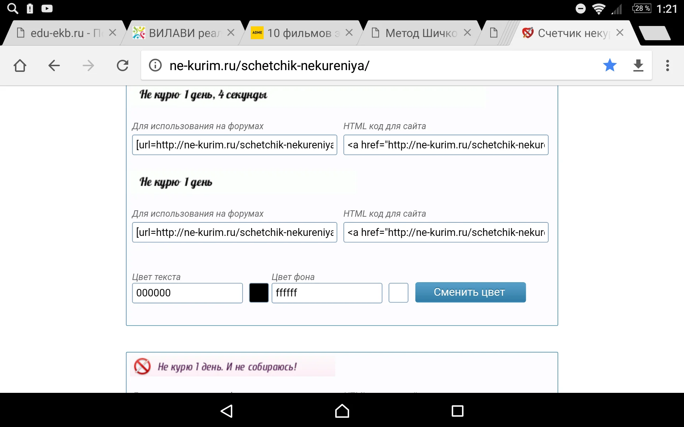Image resolution: width=684 pixels, height=427 pixels.
Task: Open the Chrome three-dot menu
Action: [668, 65]
